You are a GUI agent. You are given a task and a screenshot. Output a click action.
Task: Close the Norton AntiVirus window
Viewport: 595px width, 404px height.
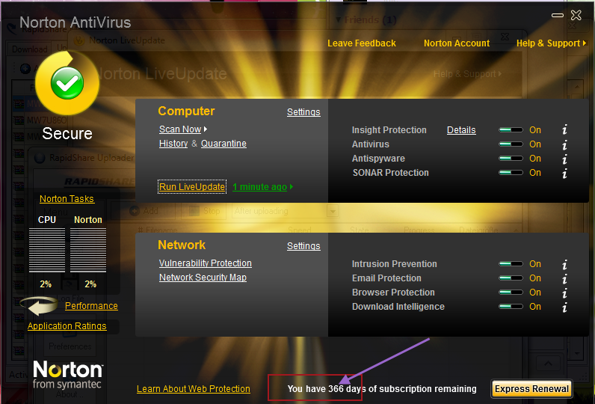click(576, 15)
